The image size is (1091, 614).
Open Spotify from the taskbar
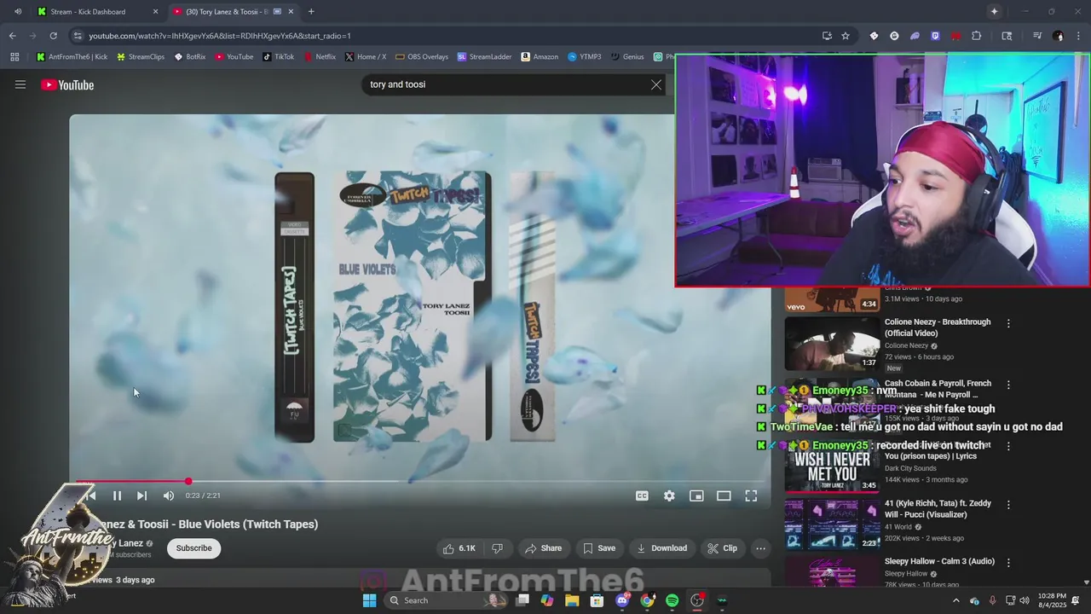672,600
